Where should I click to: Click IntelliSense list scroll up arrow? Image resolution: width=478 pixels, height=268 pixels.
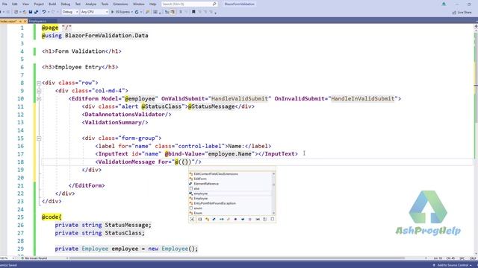point(273,173)
